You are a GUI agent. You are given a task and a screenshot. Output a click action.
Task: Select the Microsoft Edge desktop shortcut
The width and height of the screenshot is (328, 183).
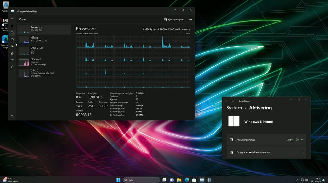[x=4, y=42]
